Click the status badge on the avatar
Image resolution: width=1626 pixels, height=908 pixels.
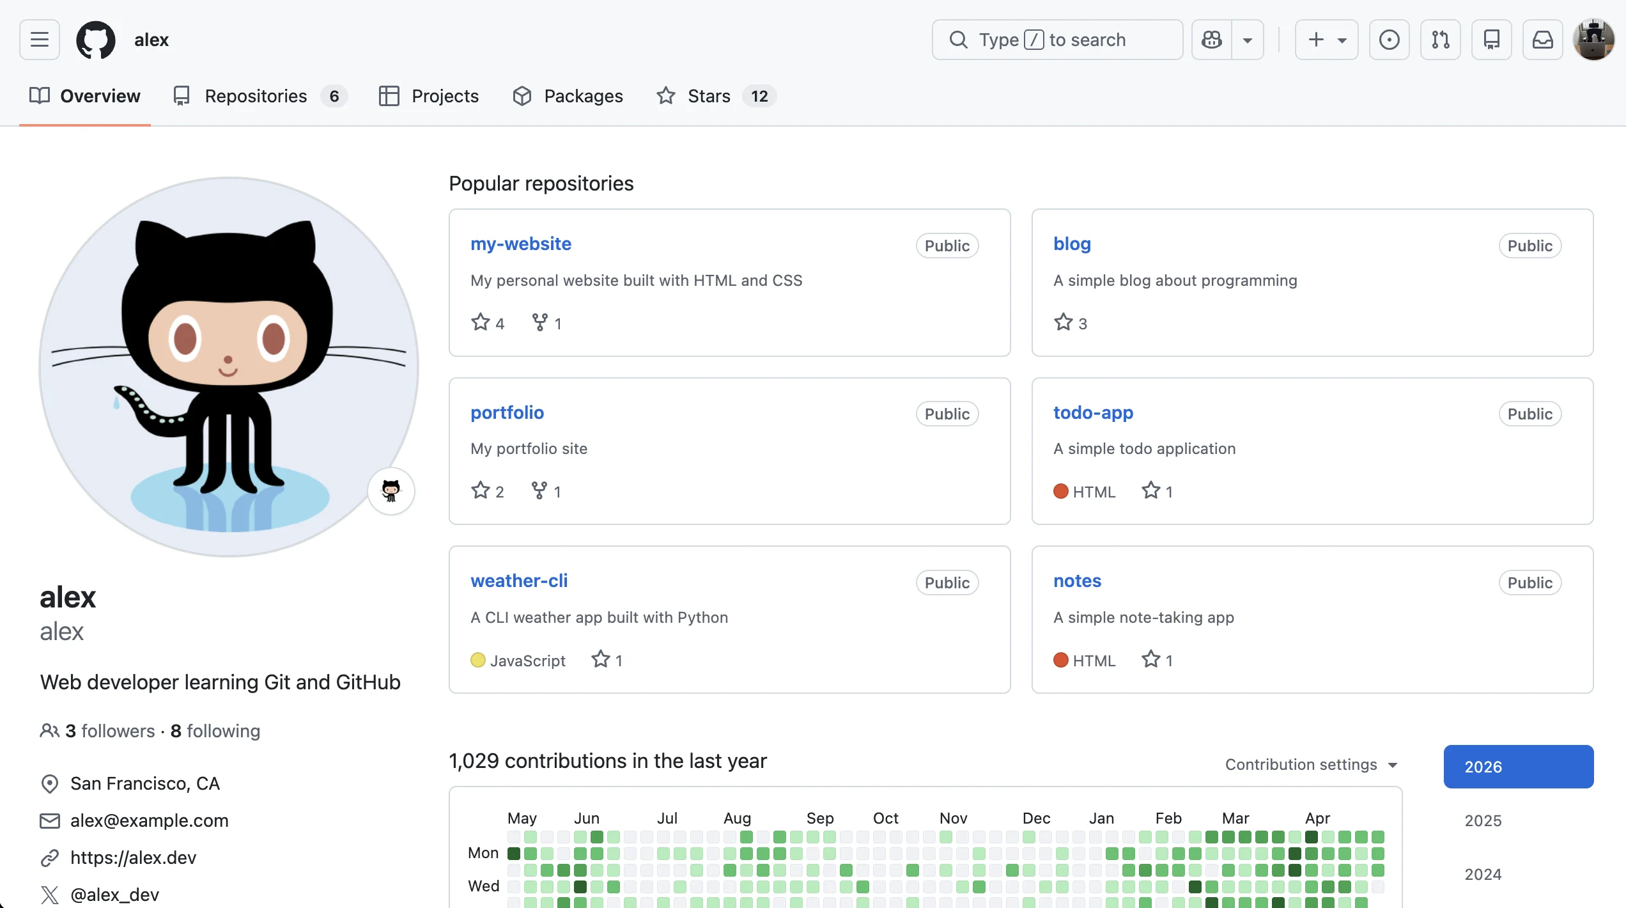click(391, 490)
